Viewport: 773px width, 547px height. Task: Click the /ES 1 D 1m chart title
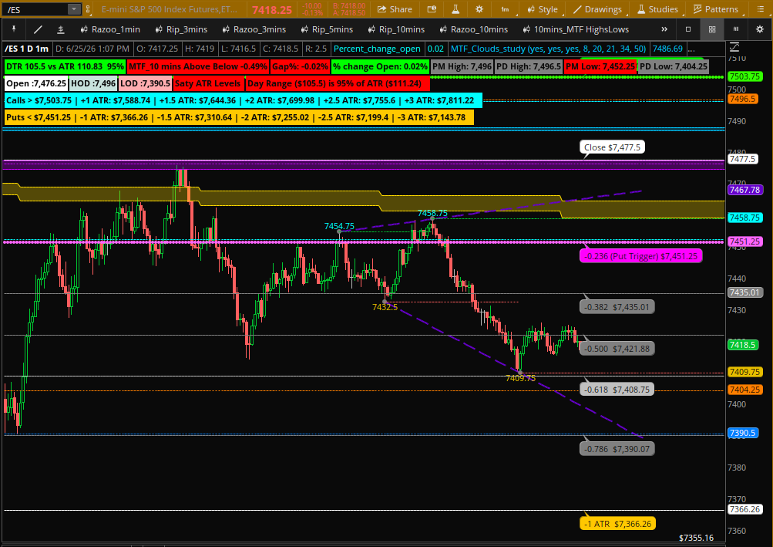[27, 49]
